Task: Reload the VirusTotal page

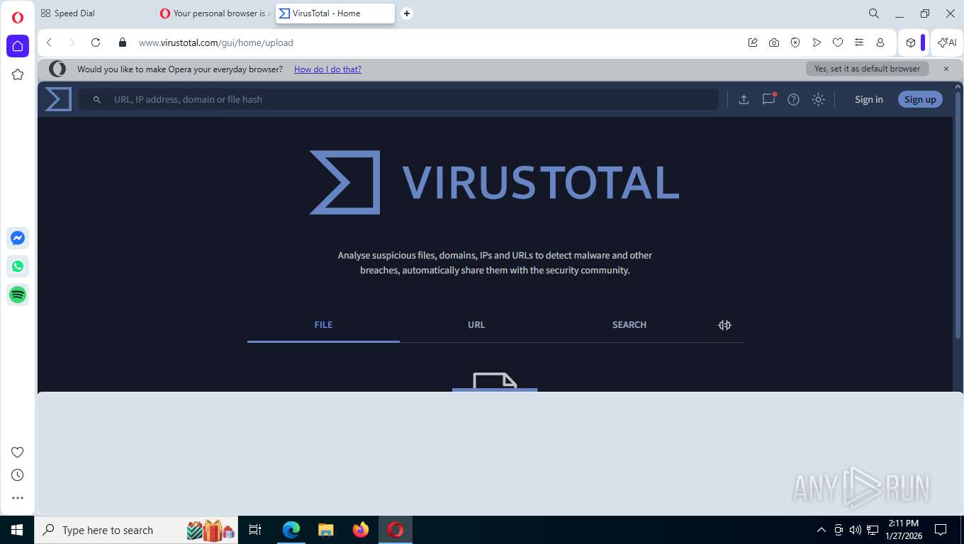Action: pyautogui.click(x=96, y=42)
